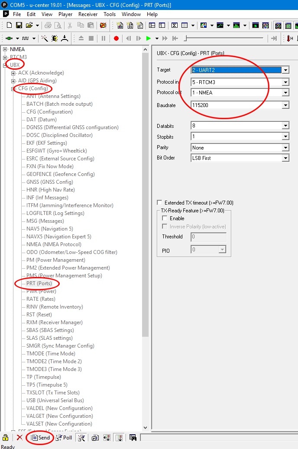This screenshot has width=298, height=449.
Task: Open the Messages view icon
Action: point(152,26)
